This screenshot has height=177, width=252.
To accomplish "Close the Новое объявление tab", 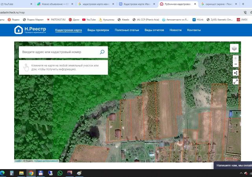I will (72, 4).
